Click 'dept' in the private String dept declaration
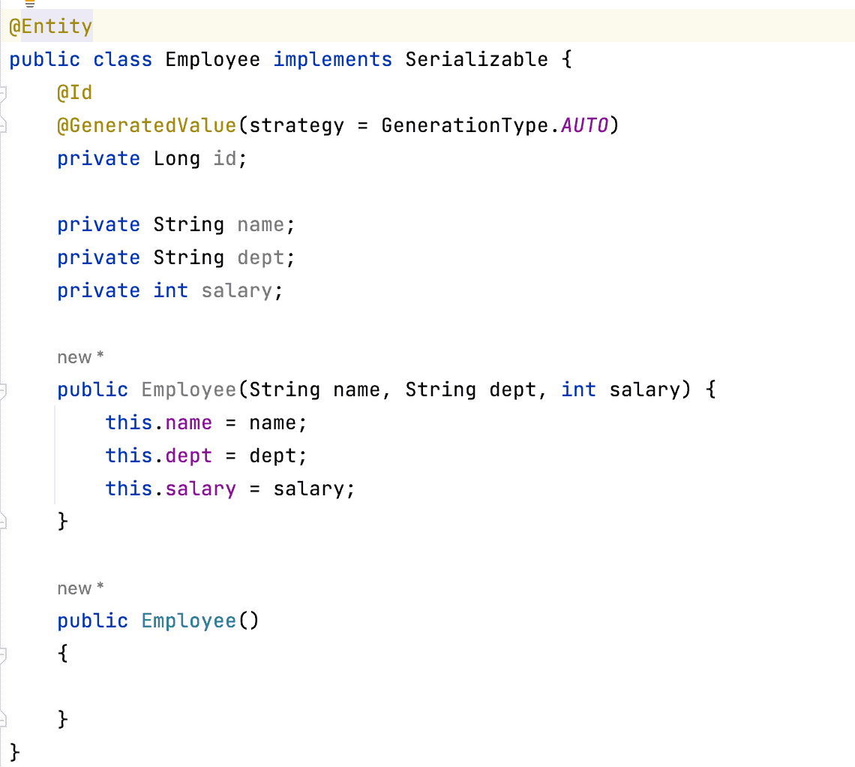The height and width of the screenshot is (767, 855). tap(261, 257)
